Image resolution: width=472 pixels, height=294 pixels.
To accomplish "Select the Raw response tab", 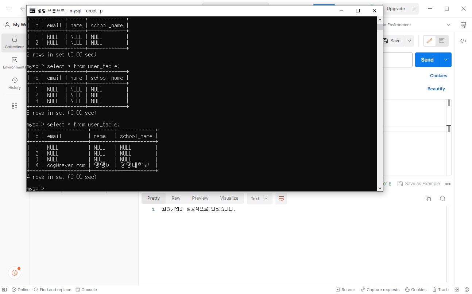I will click(x=176, y=198).
